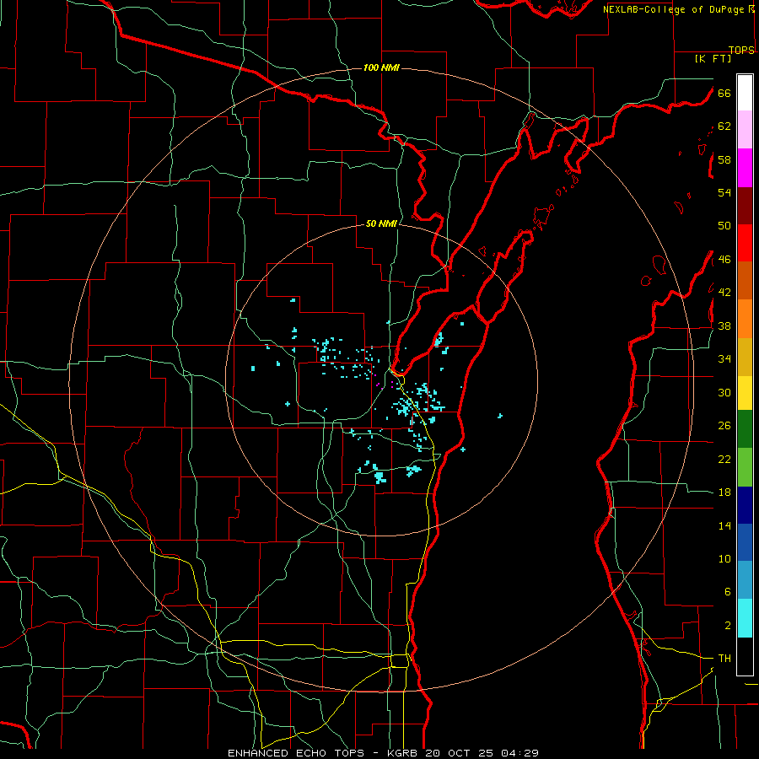Click the dark orange legend swatch near 42

pos(745,280)
